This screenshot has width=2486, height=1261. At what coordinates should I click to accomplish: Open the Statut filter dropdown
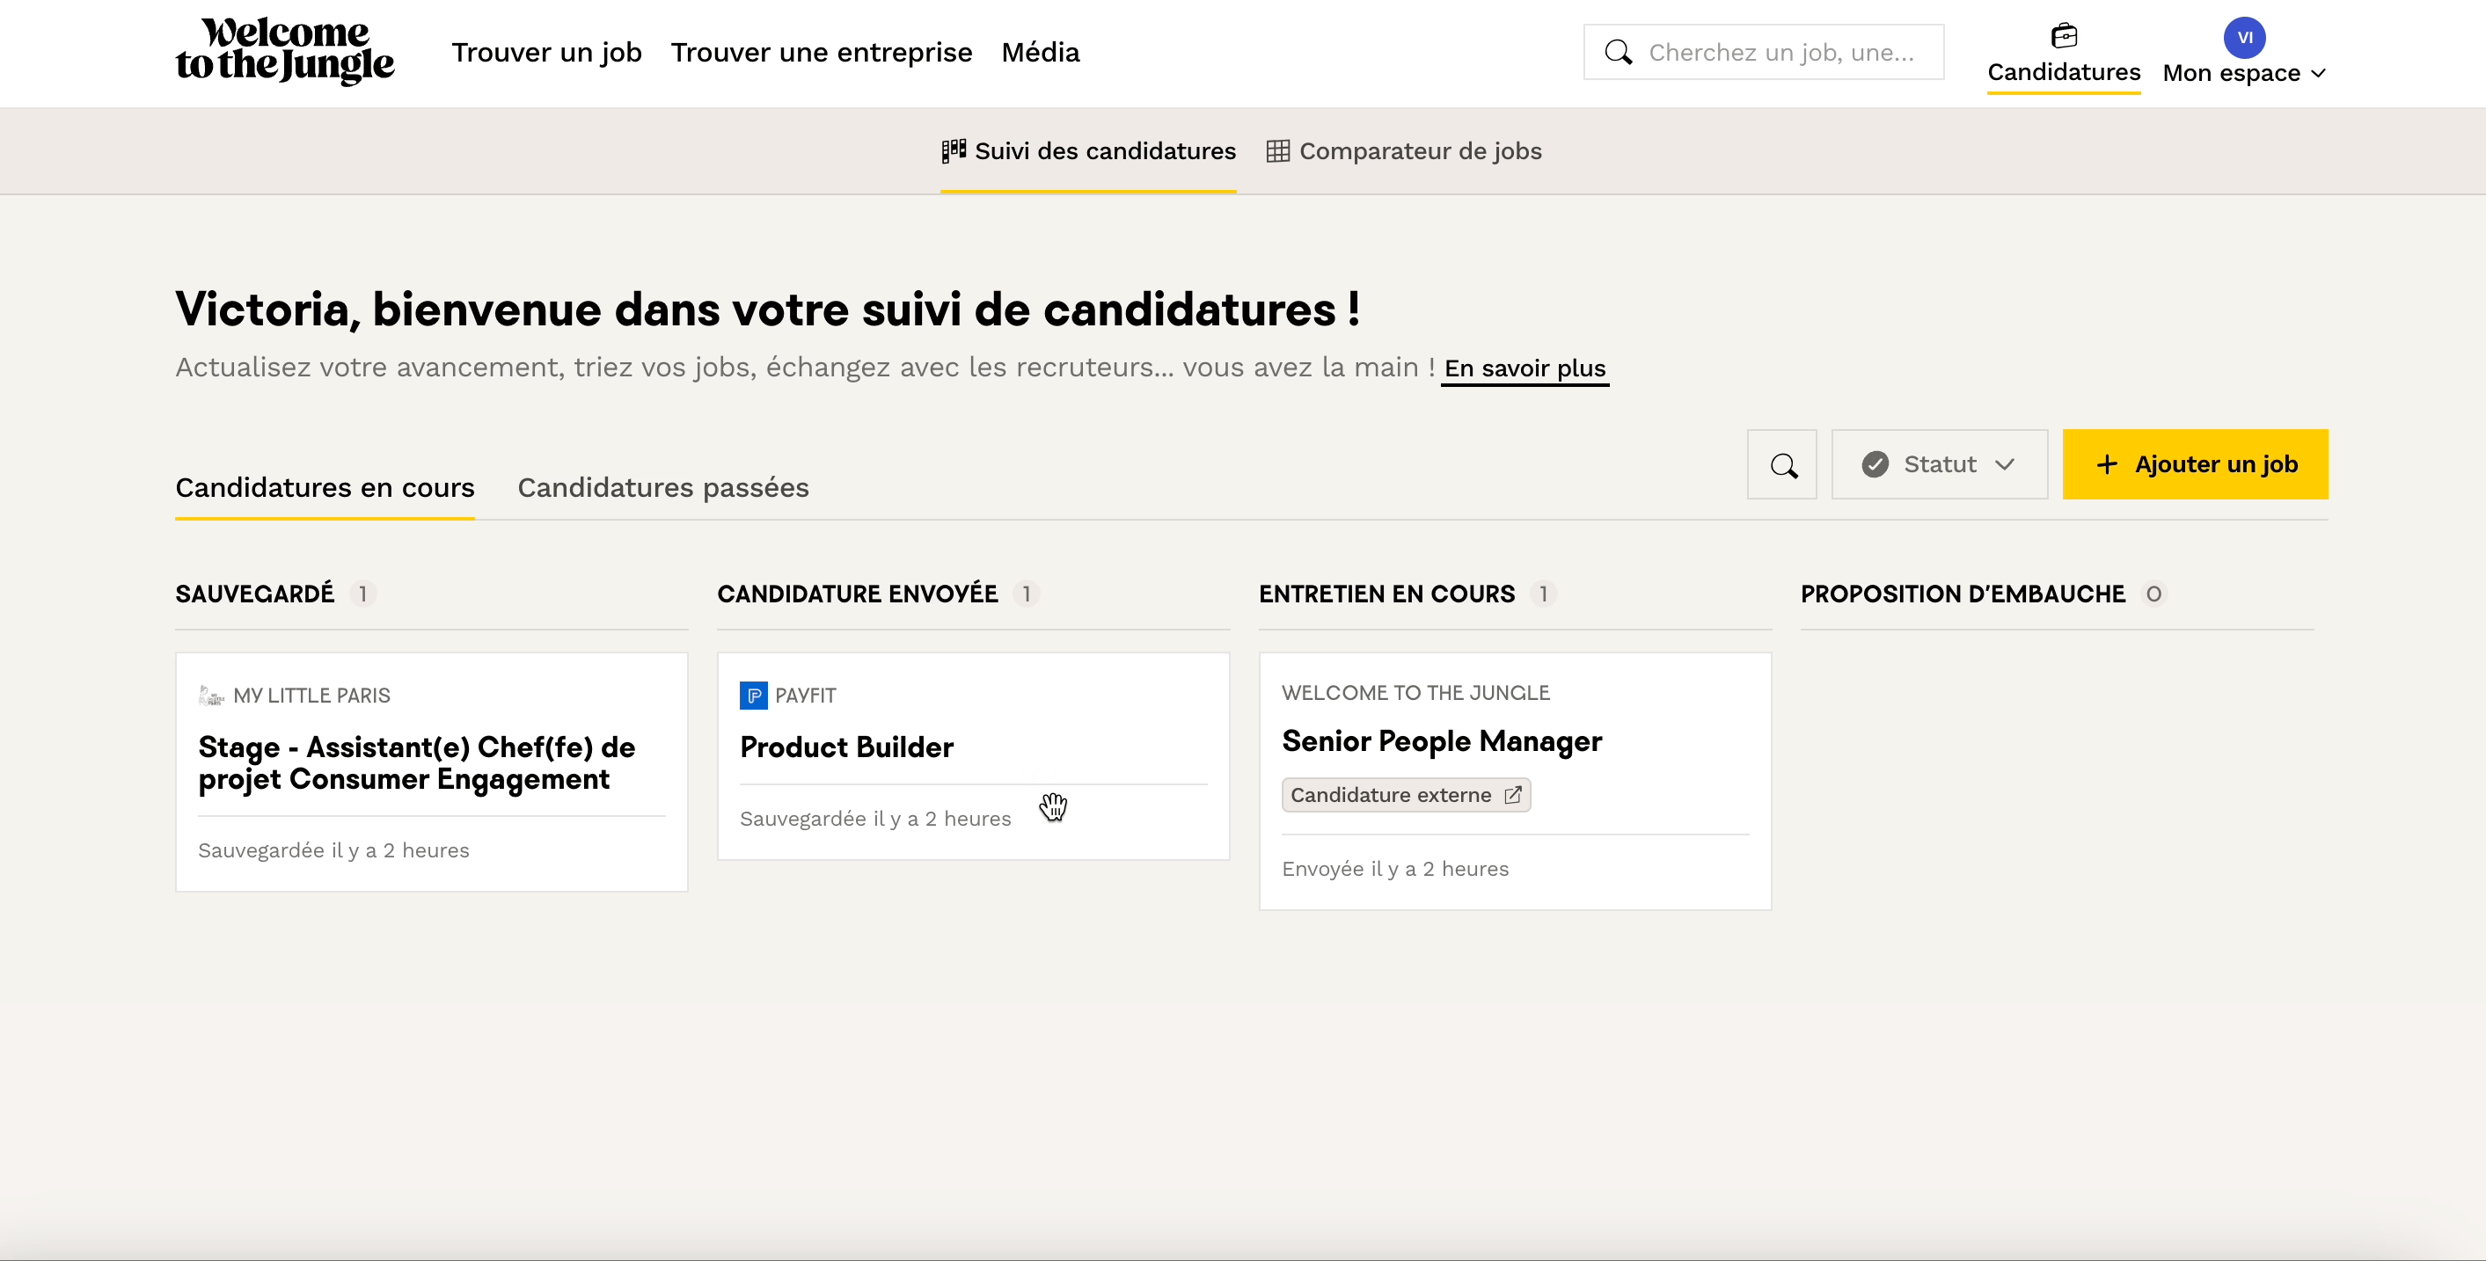tap(1939, 465)
